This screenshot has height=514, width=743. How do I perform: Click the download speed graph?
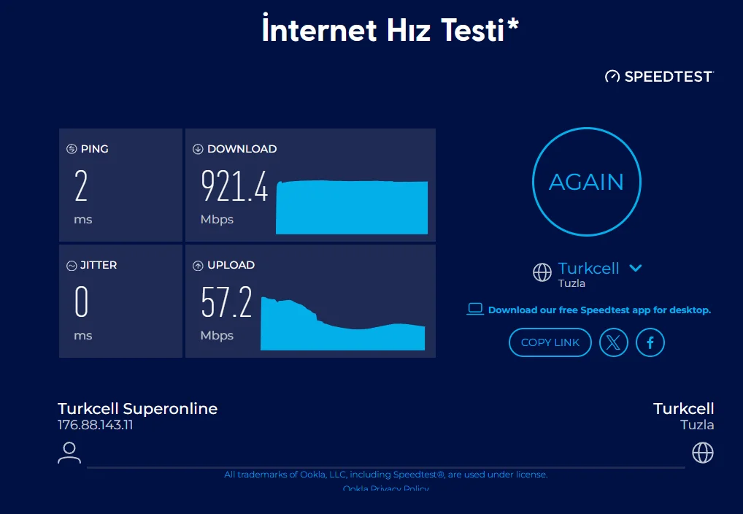(x=351, y=207)
